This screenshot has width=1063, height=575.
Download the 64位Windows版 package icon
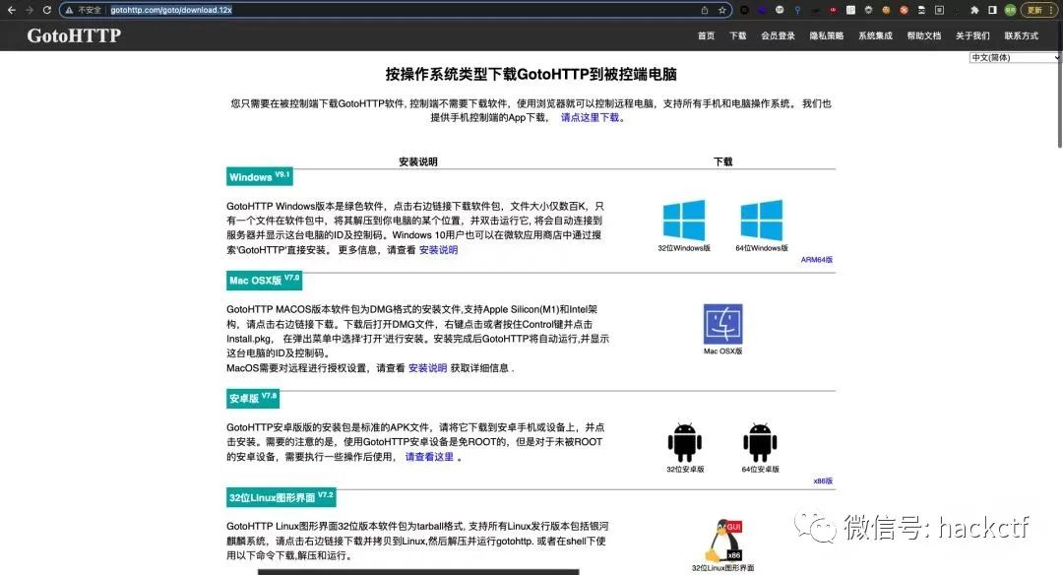(761, 221)
